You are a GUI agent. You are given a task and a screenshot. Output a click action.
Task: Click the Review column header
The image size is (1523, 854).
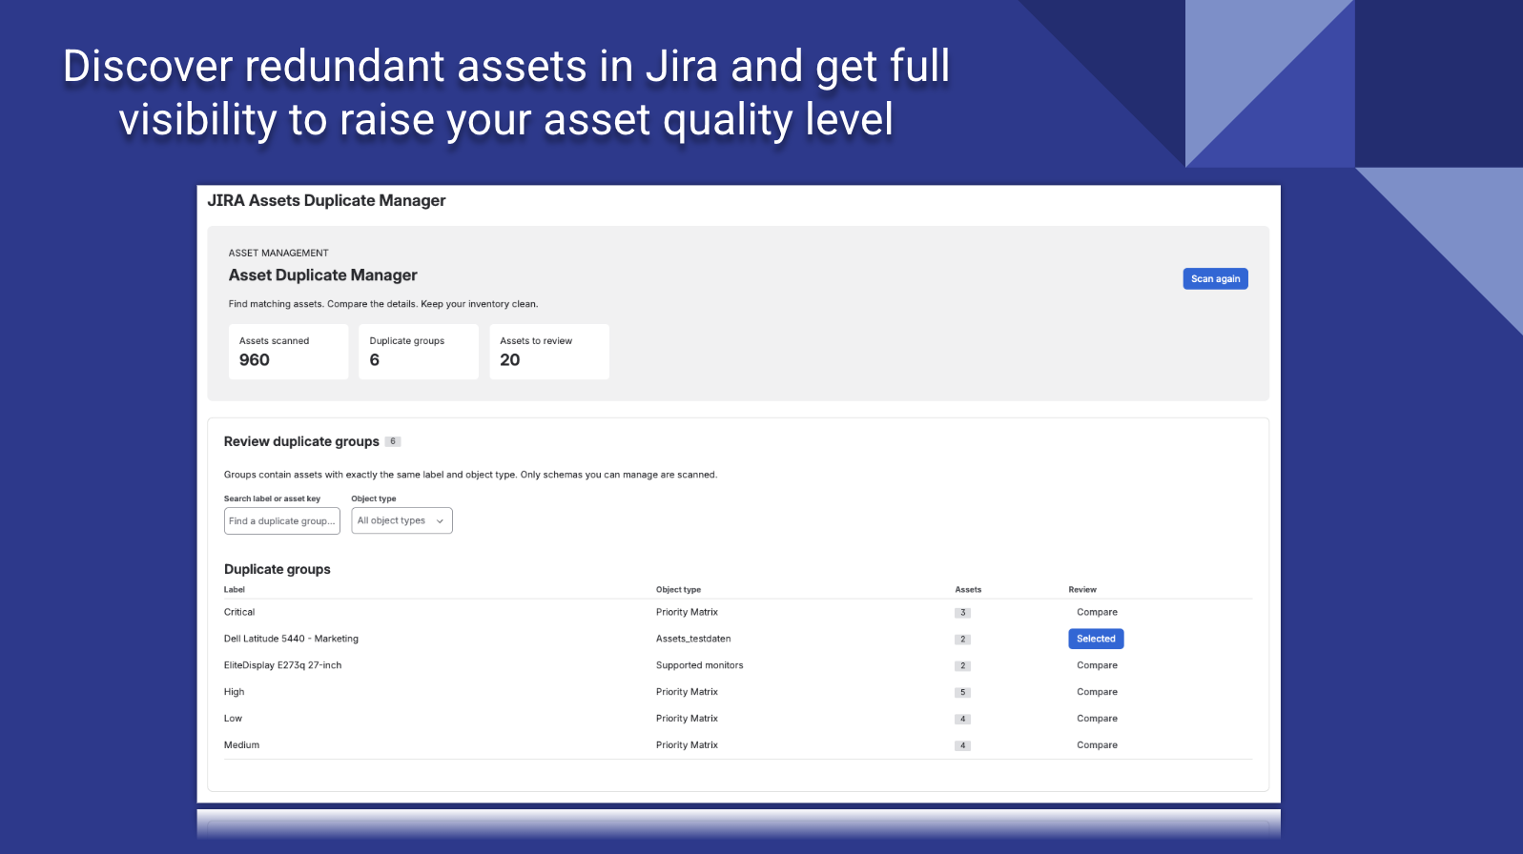pyautogui.click(x=1082, y=589)
